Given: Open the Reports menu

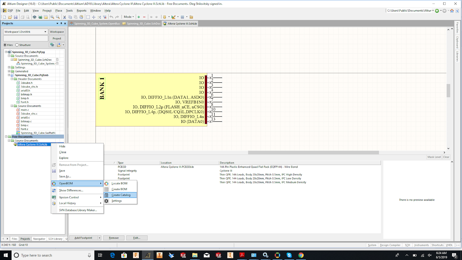Looking at the screenshot, I should pos(81,11).
